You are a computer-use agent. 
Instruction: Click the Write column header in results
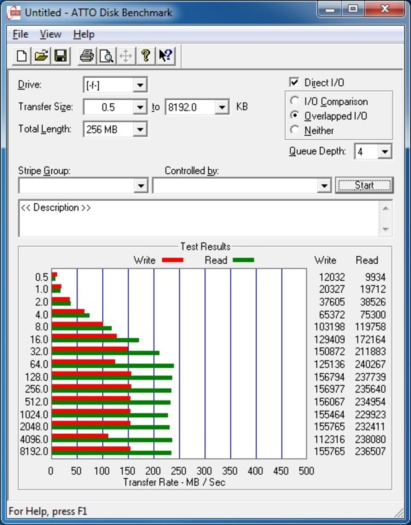tap(325, 260)
